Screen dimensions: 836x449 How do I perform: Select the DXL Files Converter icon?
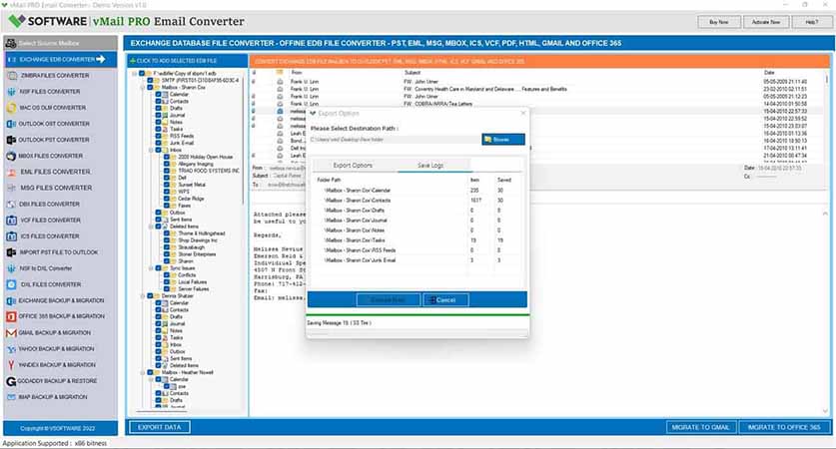[12, 284]
